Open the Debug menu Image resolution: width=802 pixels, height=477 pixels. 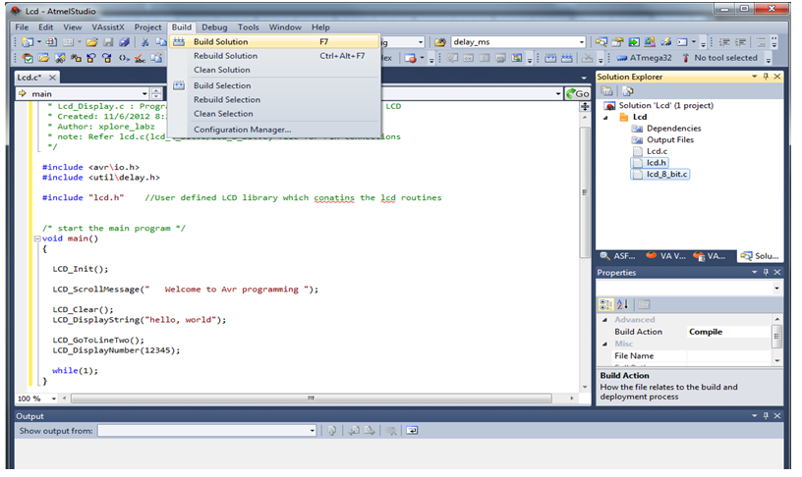click(x=214, y=27)
